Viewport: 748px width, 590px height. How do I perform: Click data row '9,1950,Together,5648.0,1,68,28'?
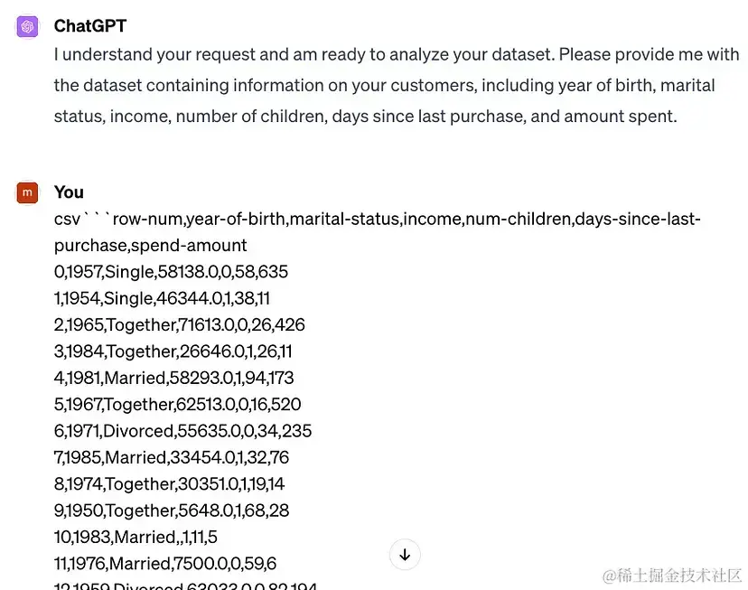pyautogui.click(x=172, y=510)
